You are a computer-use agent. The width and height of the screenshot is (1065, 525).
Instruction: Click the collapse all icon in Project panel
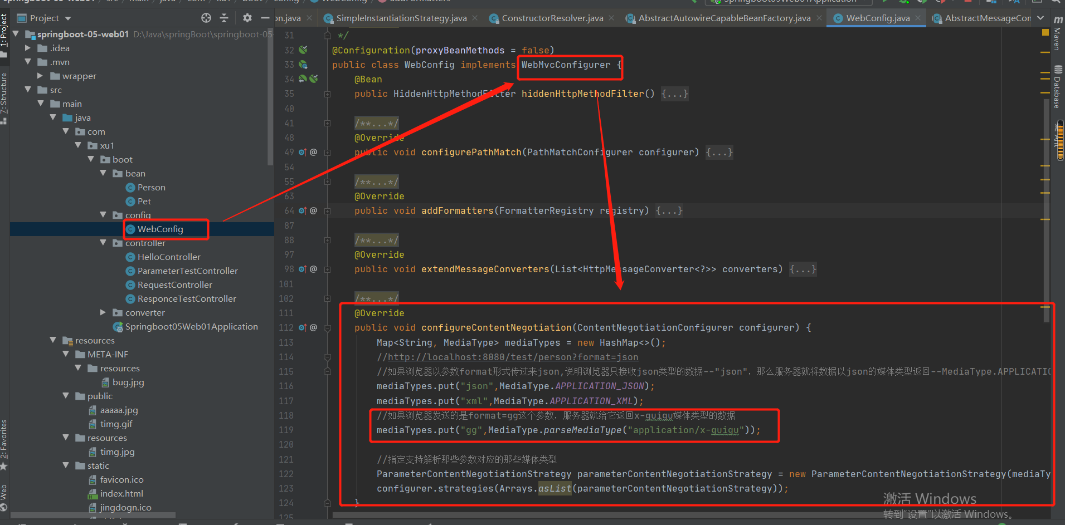point(224,18)
